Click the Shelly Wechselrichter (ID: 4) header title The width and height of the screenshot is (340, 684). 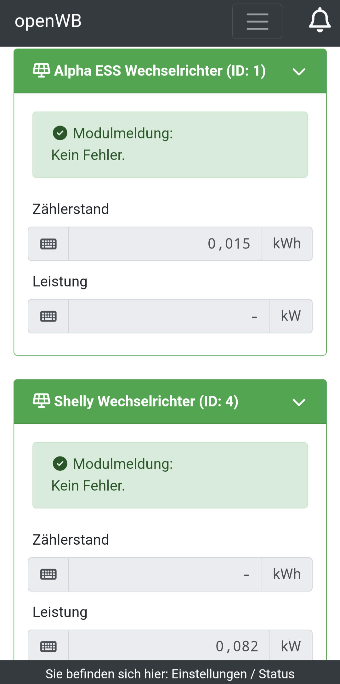(x=146, y=401)
